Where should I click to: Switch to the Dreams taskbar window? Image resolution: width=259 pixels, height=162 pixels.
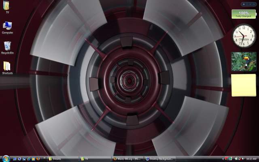63,159
